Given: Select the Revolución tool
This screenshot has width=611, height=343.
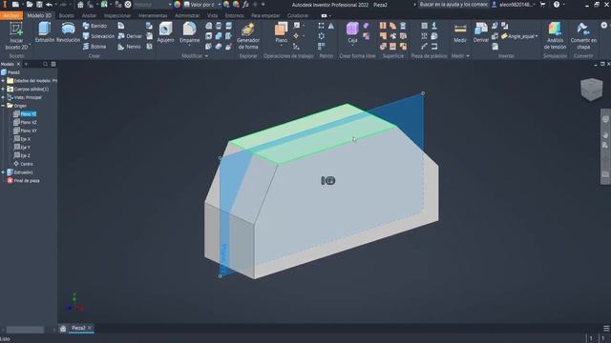Looking at the screenshot, I should [68, 32].
